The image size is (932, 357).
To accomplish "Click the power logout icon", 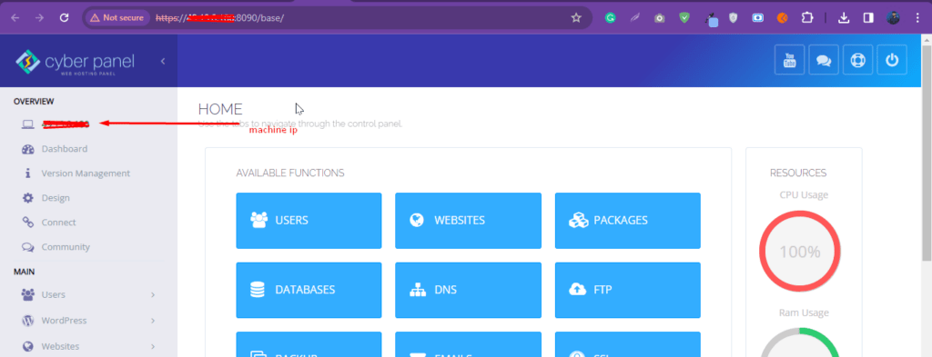I will pos(892,60).
